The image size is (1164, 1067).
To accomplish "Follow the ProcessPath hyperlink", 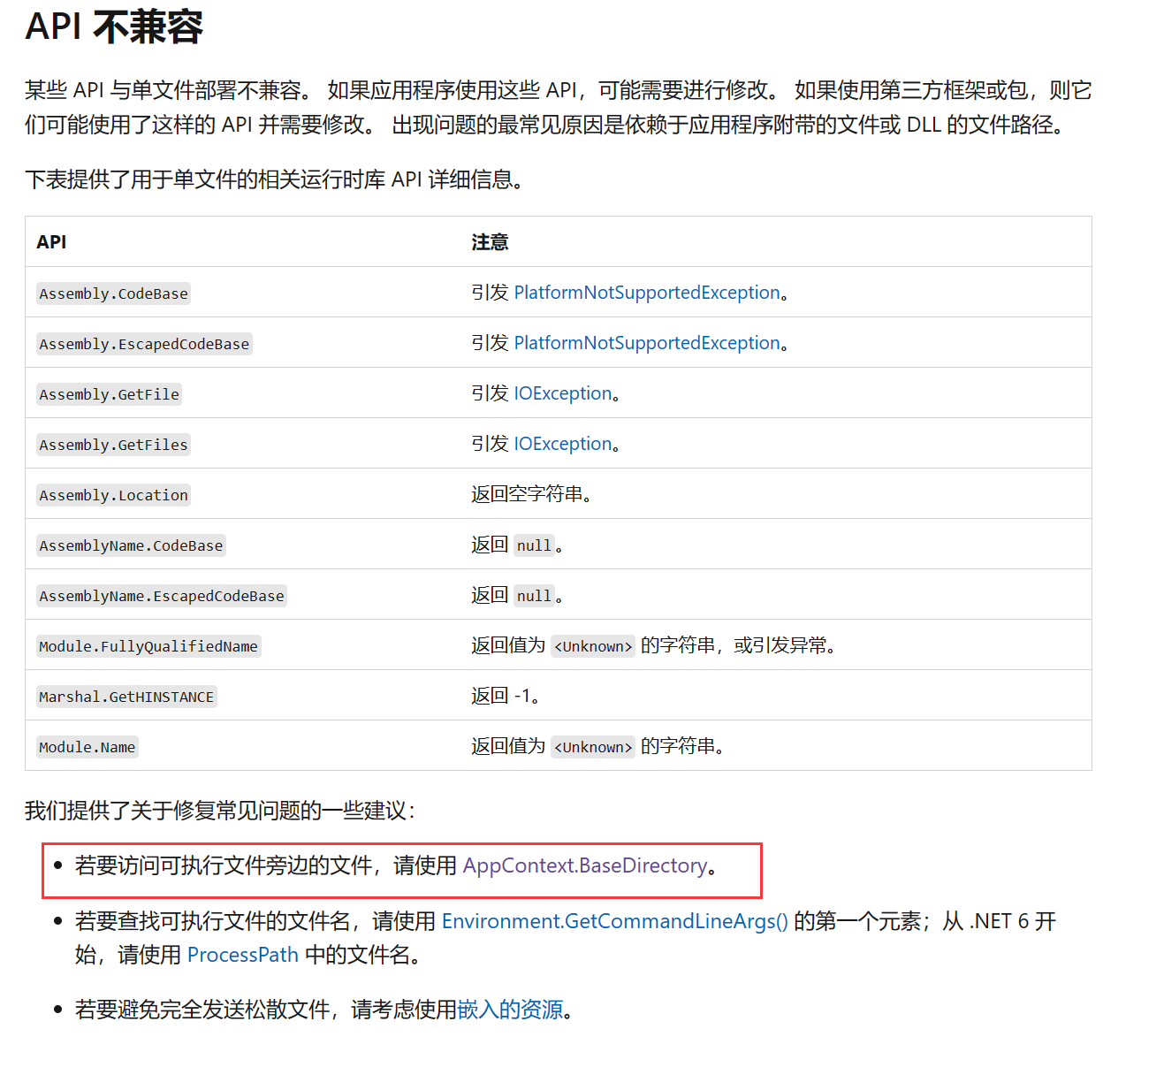I will [242, 955].
